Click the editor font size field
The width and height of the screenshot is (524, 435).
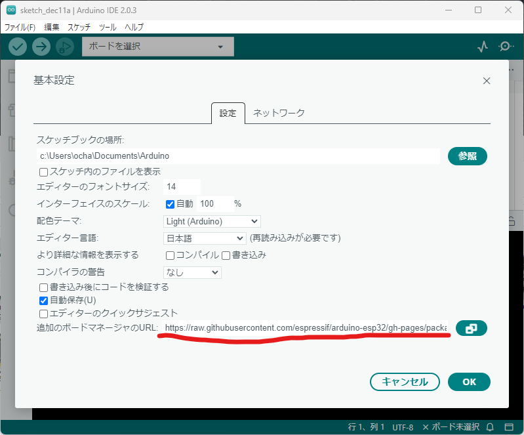tap(182, 187)
